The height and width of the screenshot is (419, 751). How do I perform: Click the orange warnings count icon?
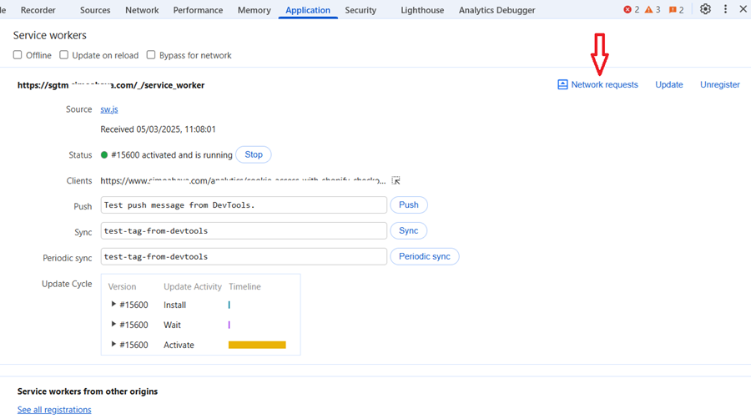pos(648,9)
